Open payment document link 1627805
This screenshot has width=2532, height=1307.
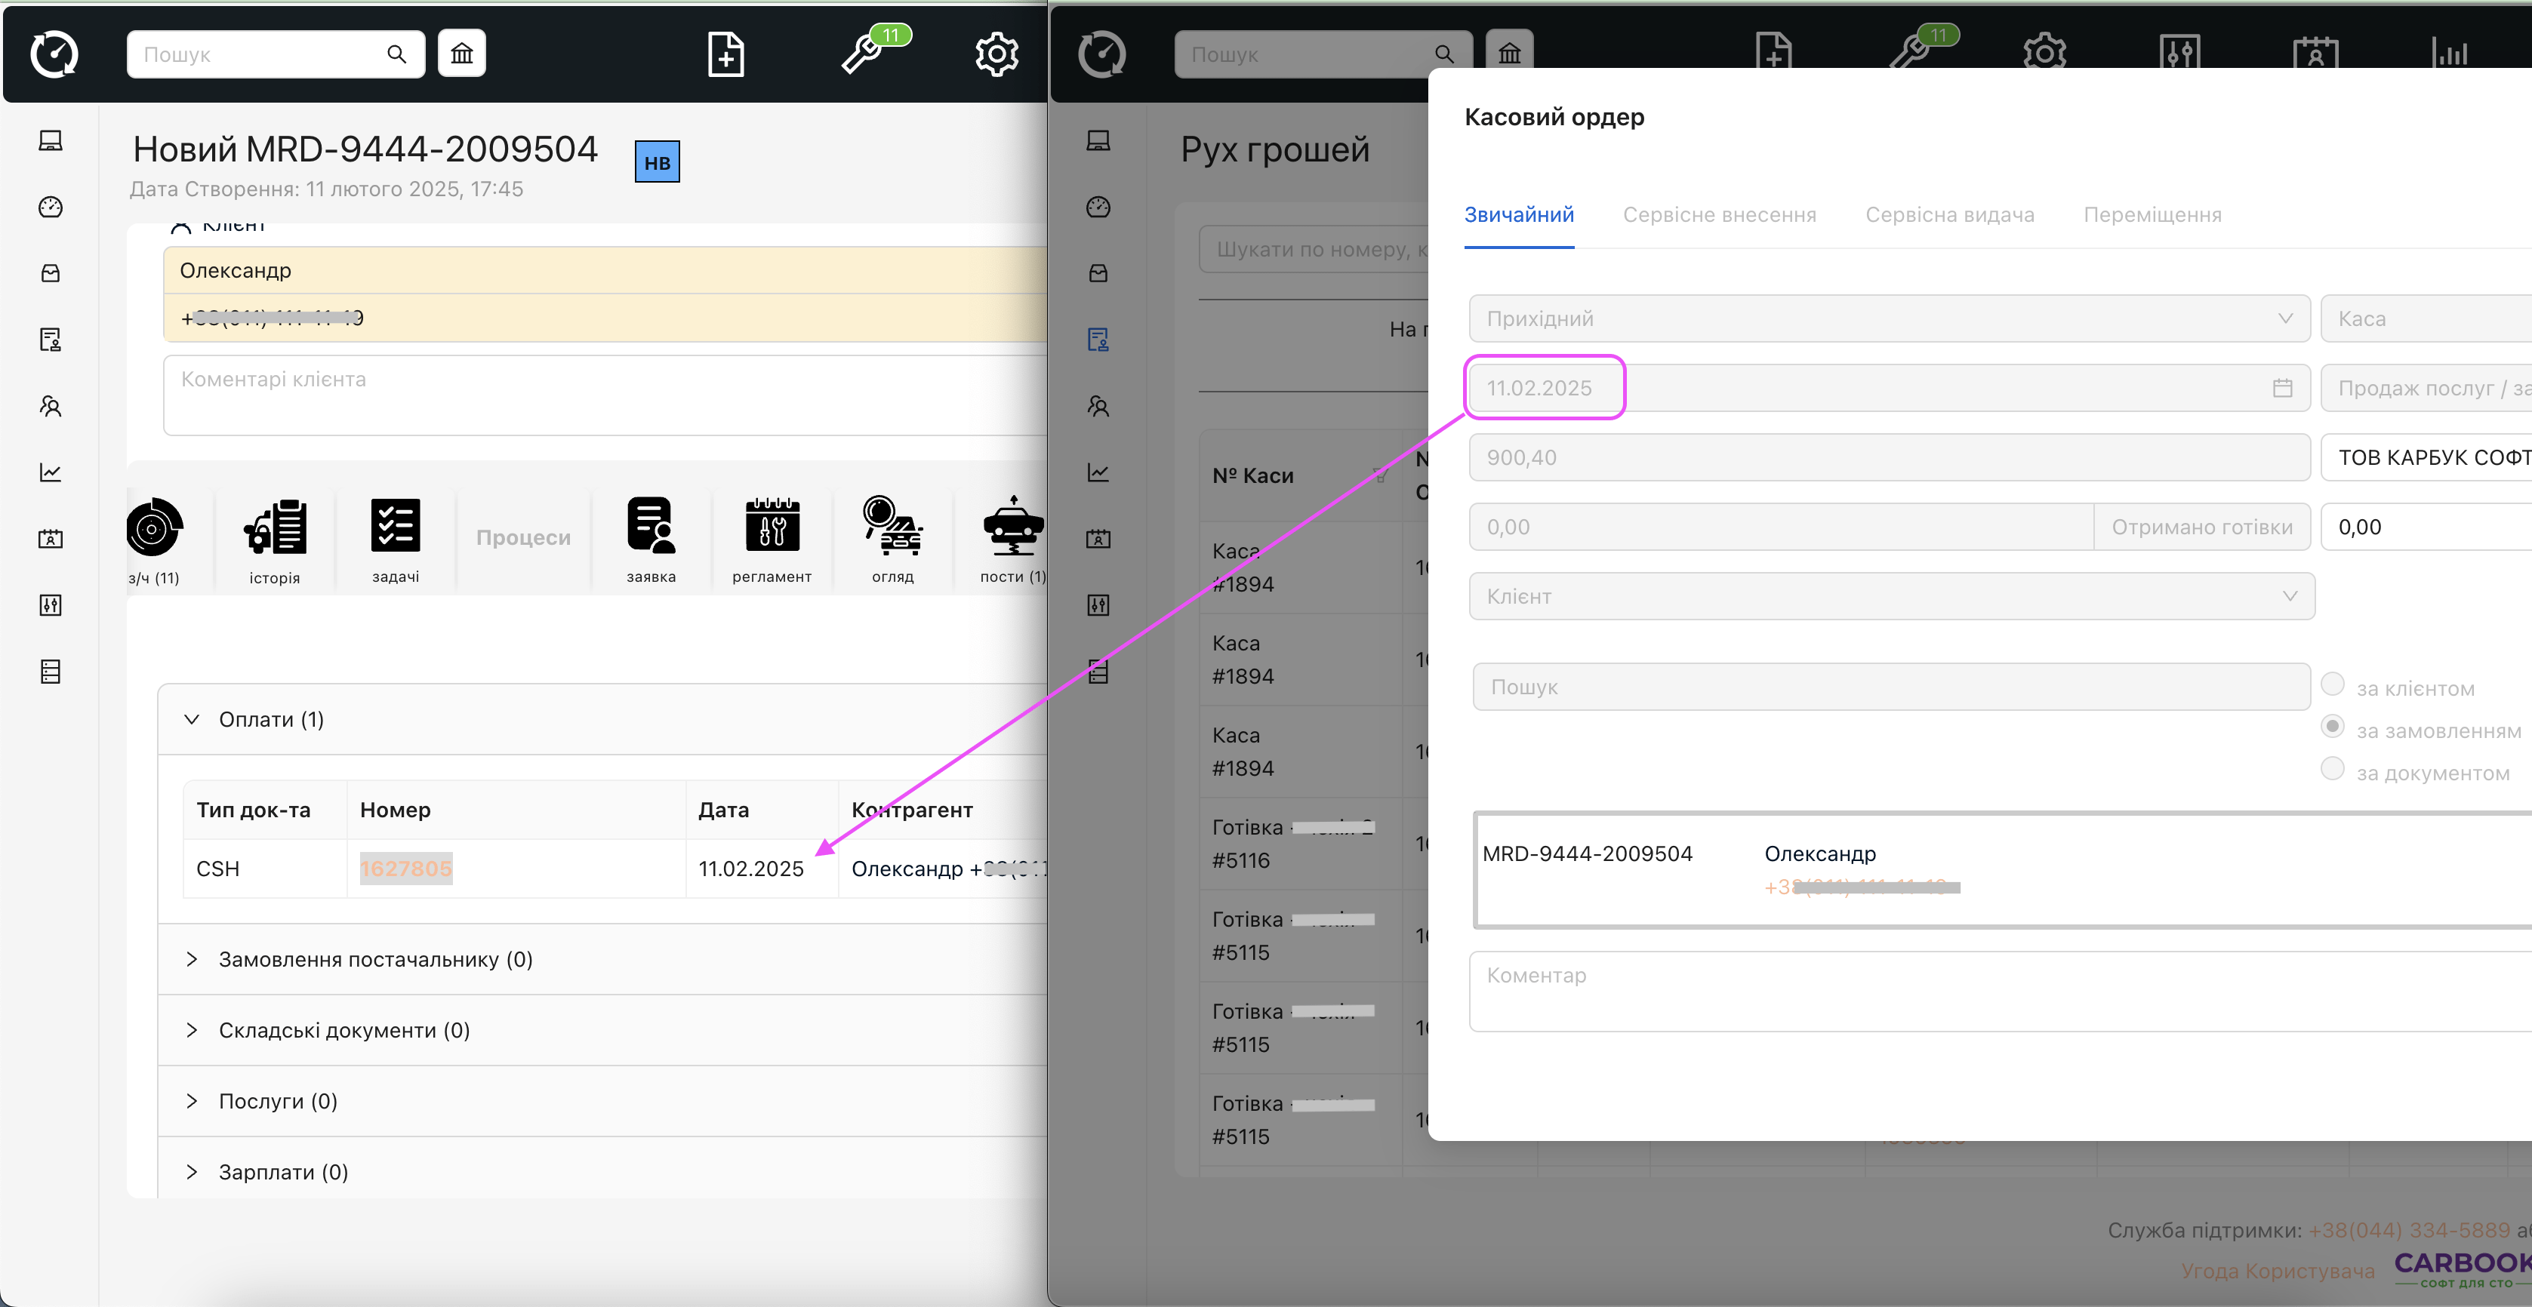click(406, 869)
